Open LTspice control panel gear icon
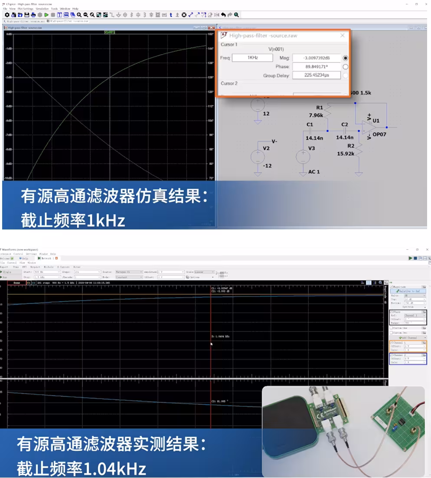The image size is (431, 478). tap(7, 15)
